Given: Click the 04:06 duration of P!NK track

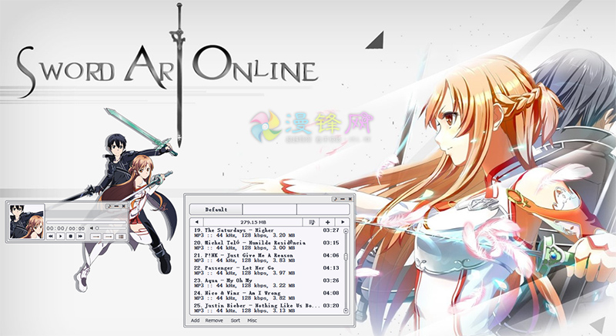Looking at the screenshot, I should (331, 255).
